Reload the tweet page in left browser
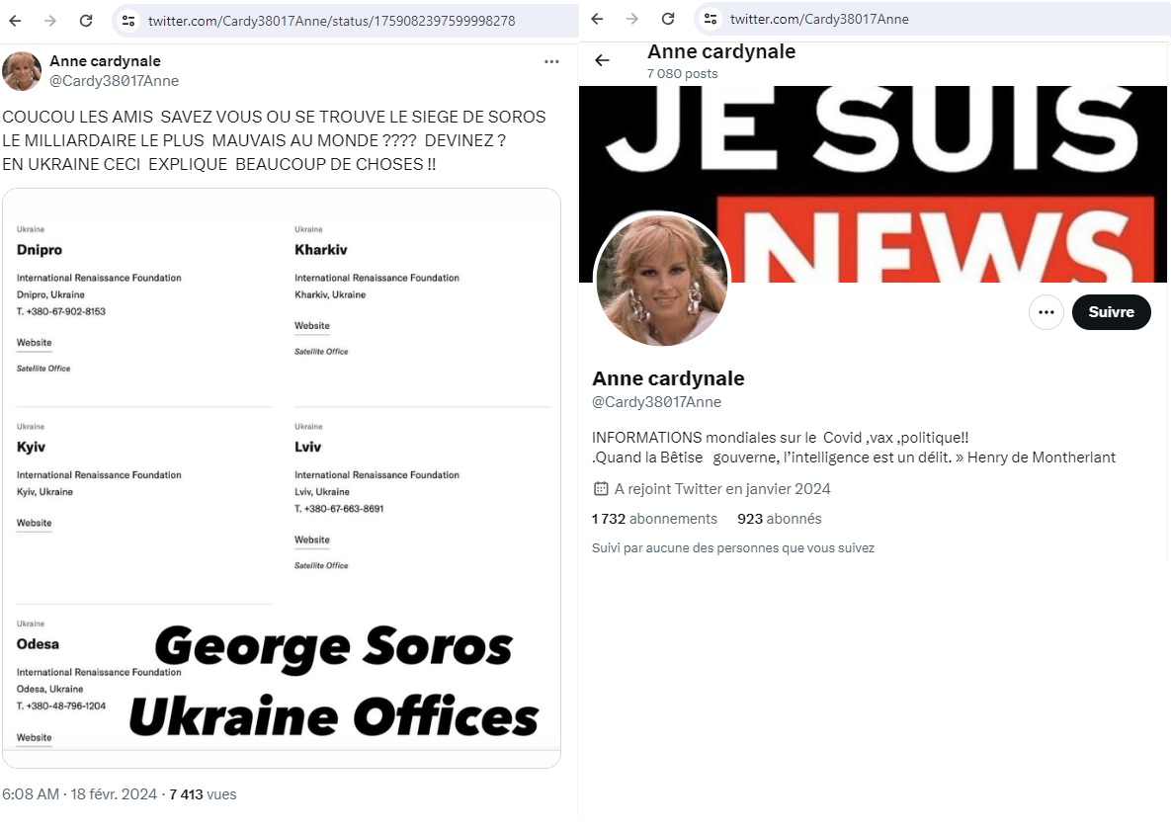The image size is (1171, 831). click(x=86, y=21)
